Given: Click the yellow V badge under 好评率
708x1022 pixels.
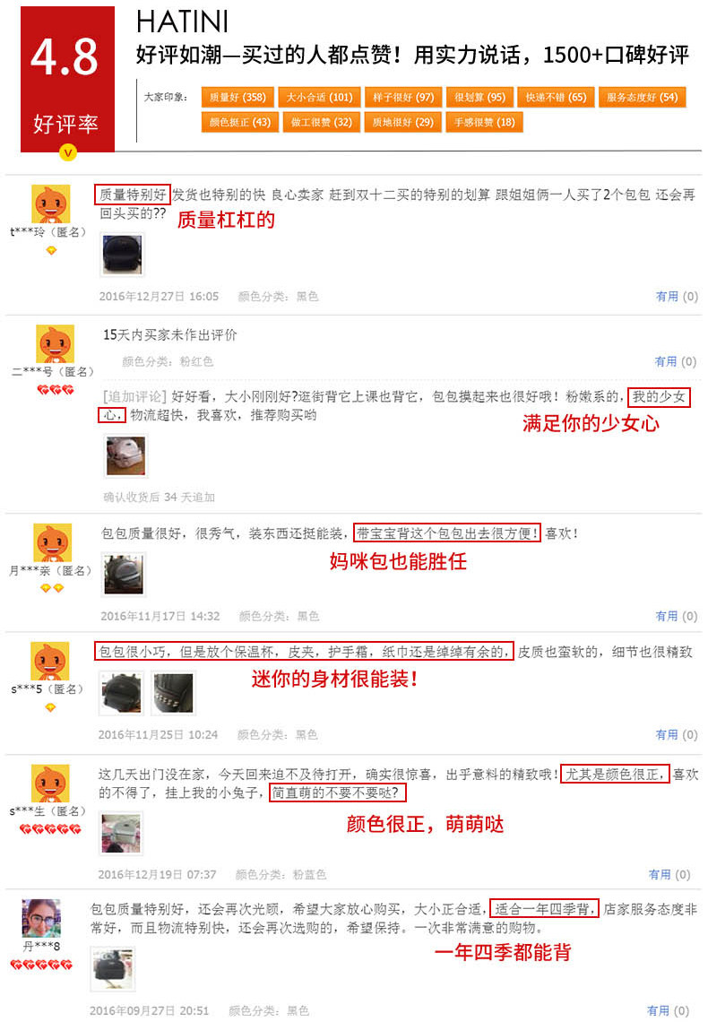Looking at the screenshot, I should [68, 153].
